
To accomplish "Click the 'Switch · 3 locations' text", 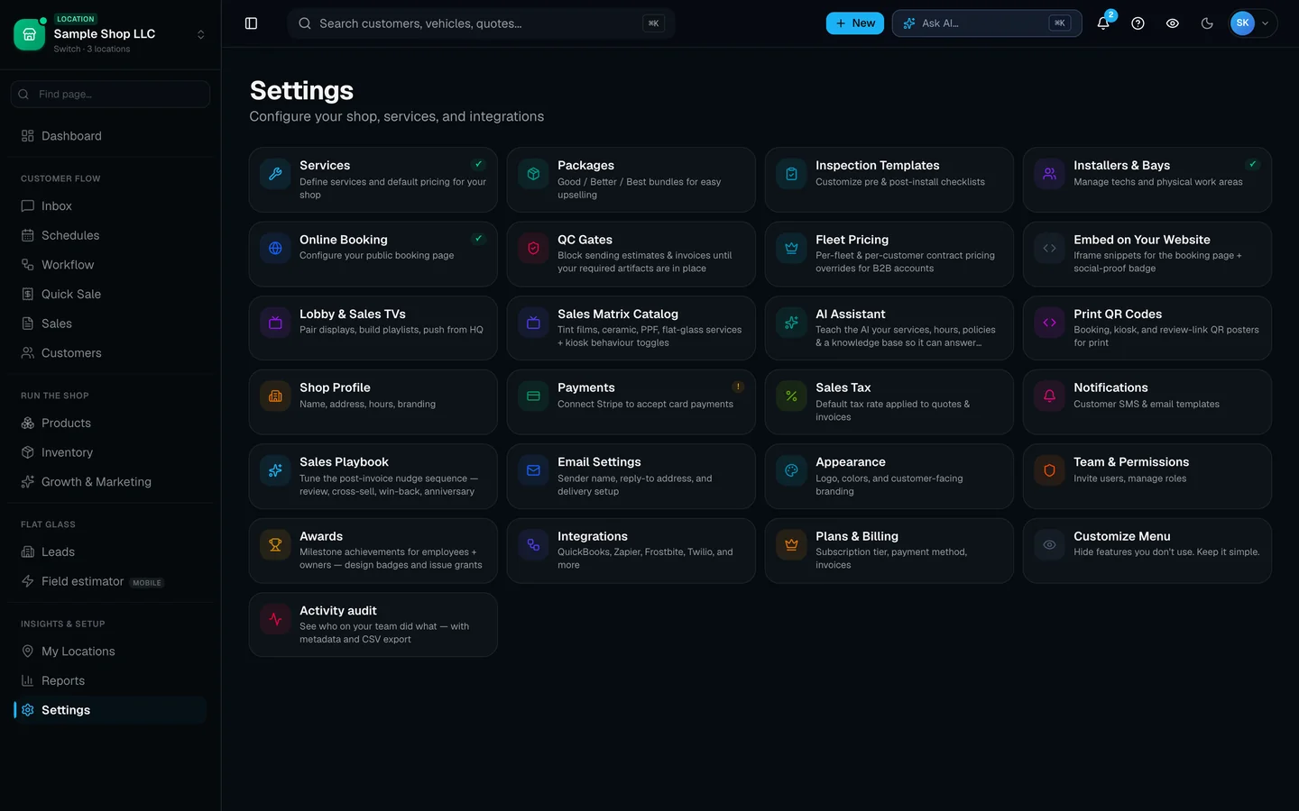I will coord(91,50).
